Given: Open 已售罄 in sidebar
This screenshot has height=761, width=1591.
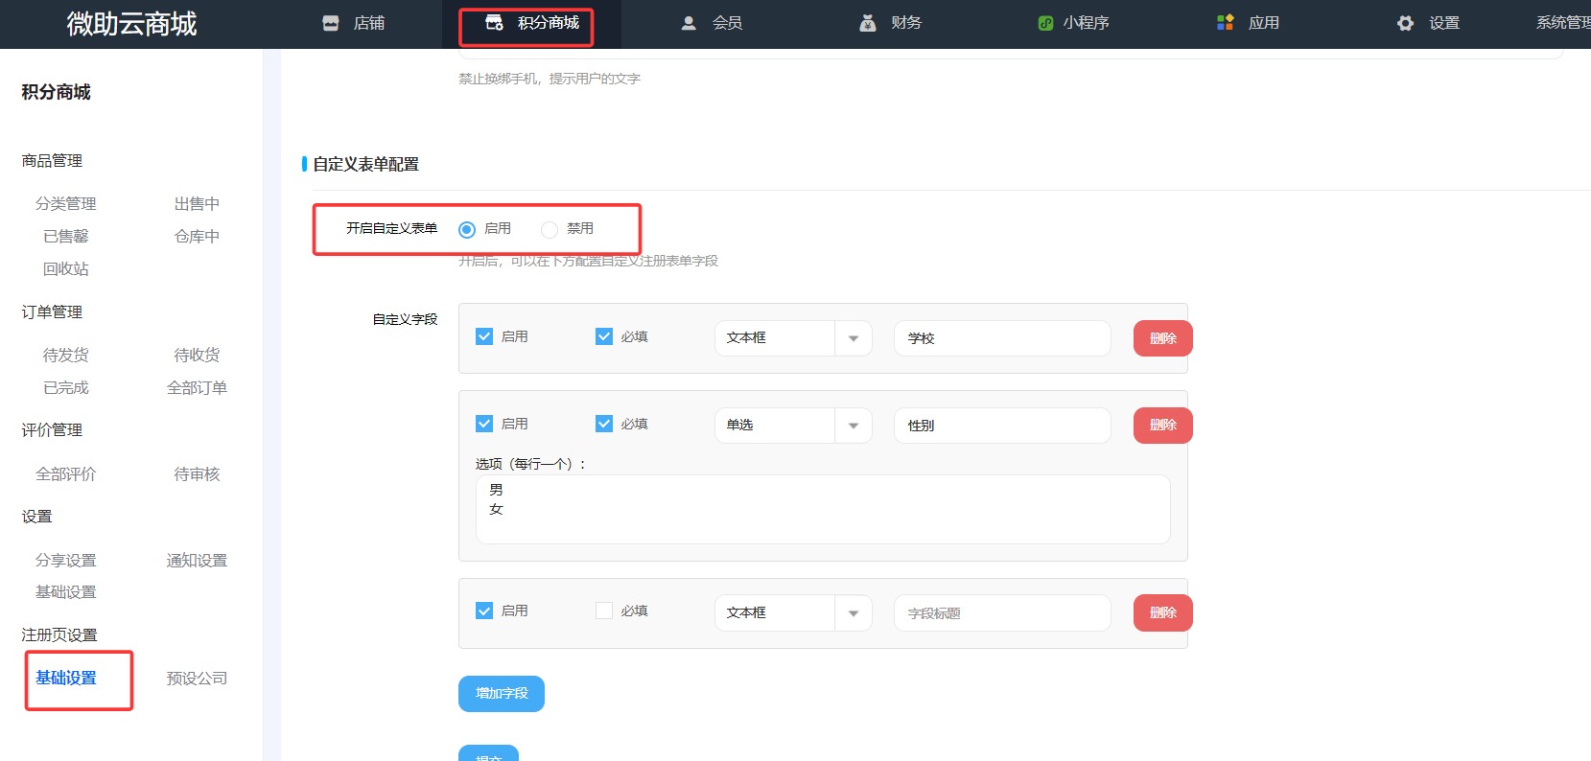Looking at the screenshot, I should coord(65,237).
